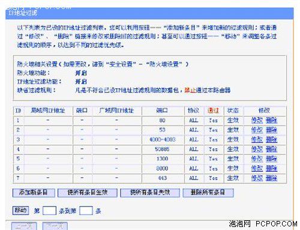Click 修改 link for rule 2 (port 53)
The width and height of the screenshot is (300, 230).
[x=257, y=130]
